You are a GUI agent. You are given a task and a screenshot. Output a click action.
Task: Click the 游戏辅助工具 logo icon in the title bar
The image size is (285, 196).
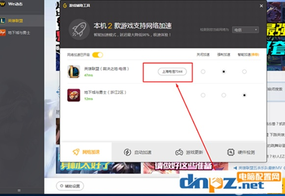65,5
